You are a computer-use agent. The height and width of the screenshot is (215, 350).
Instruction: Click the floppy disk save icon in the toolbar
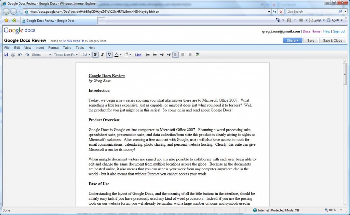[x=6, y=55]
